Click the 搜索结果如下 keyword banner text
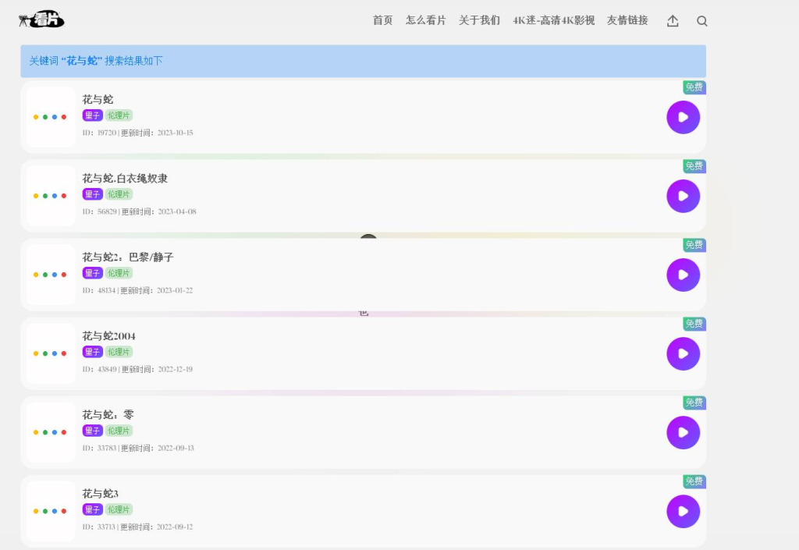This screenshot has height=550, width=799. (96, 61)
